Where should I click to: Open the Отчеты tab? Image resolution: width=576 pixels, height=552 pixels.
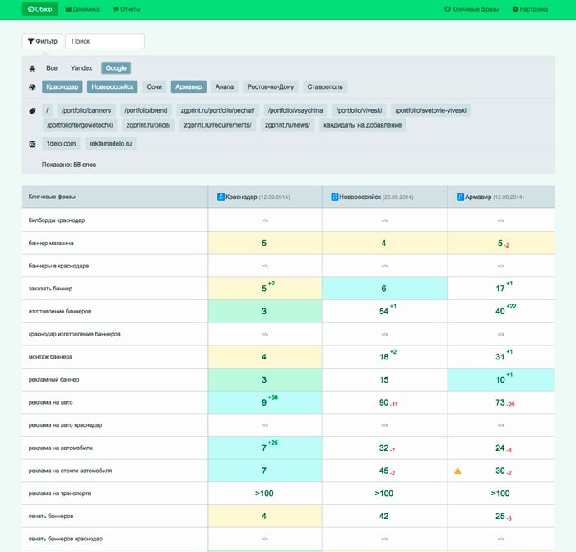(126, 9)
